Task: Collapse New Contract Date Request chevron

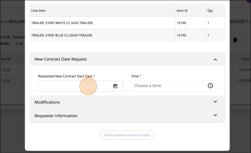Action: click(215, 60)
